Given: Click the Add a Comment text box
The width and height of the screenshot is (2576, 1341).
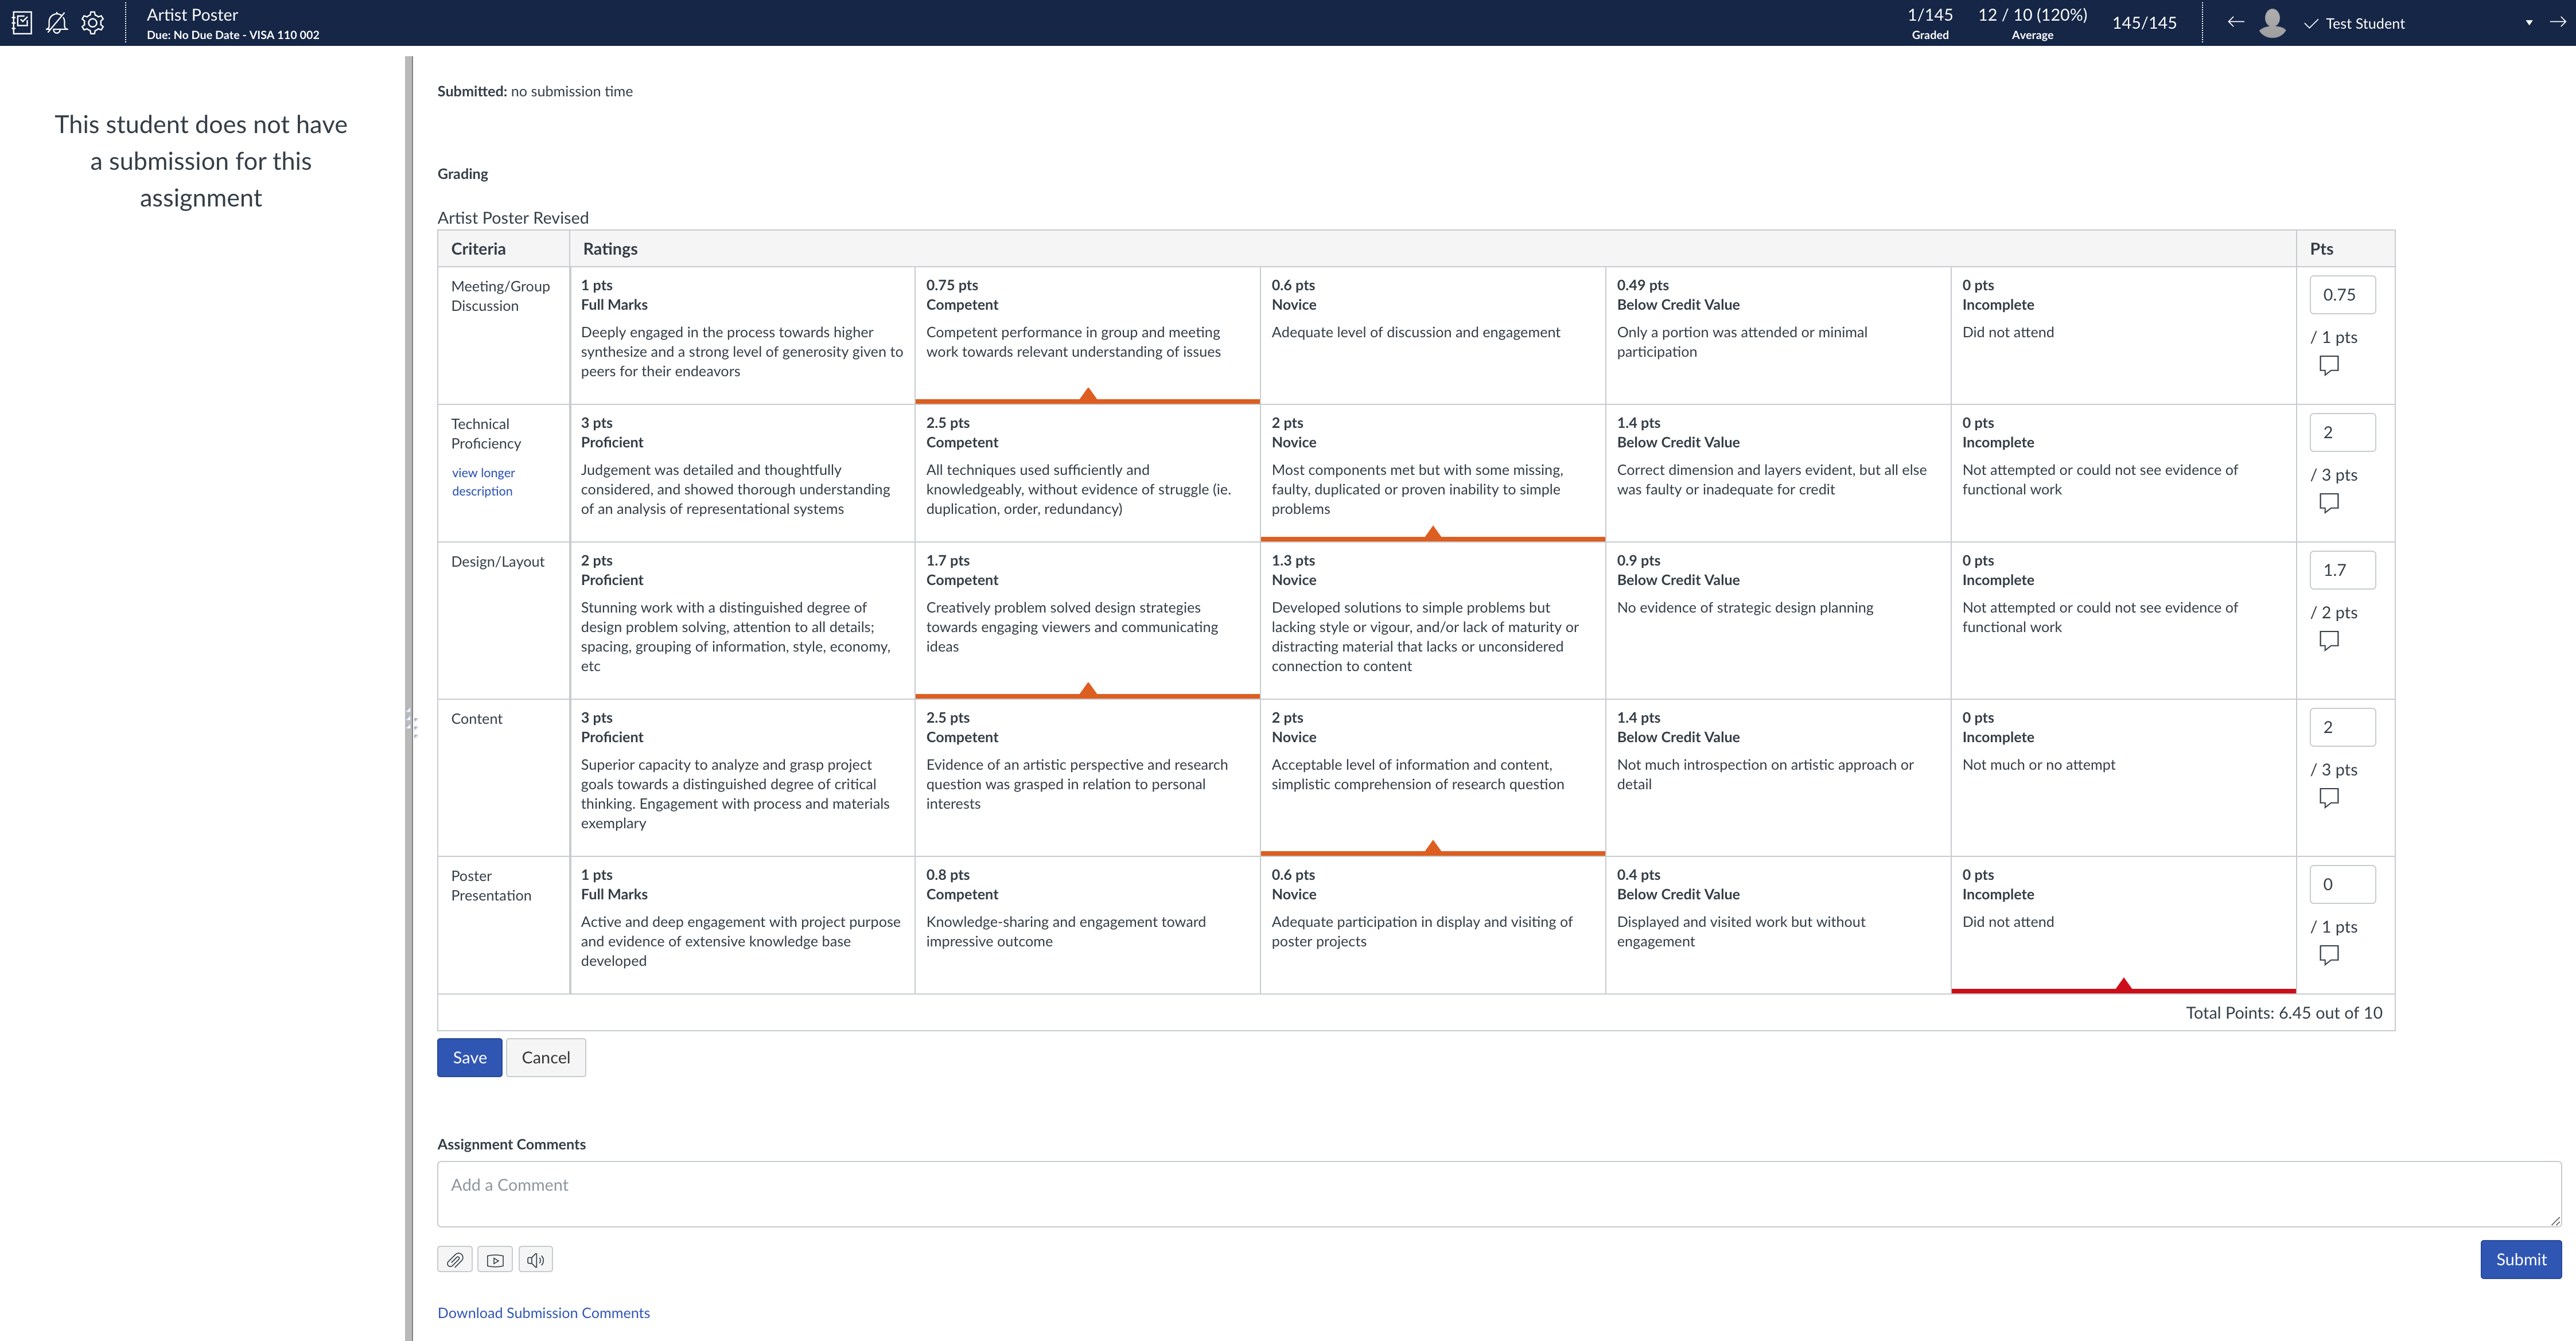Looking at the screenshot, I should click(x=1498, y=1193).
